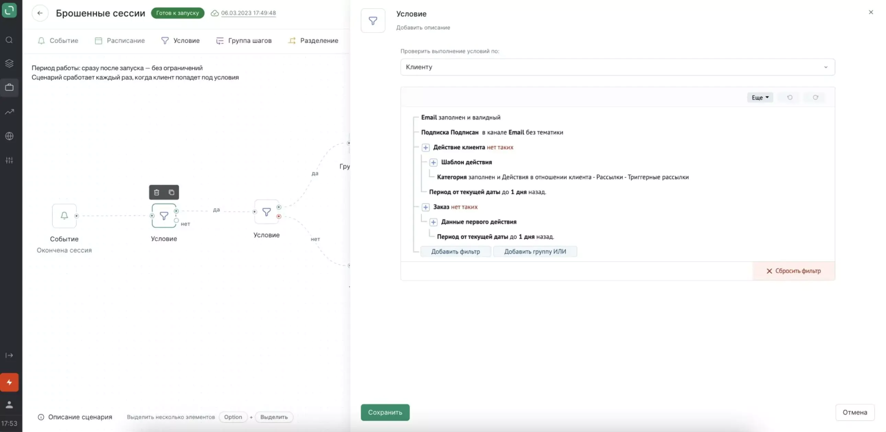
Task: Add Событие block from toolbar
Action: (58, 40)
